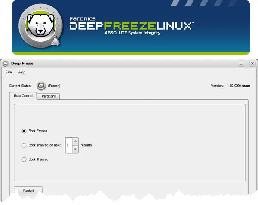Increase the restarts count with up arrow
This screenshot has width=258, height=205.
(x=75, y=141)
